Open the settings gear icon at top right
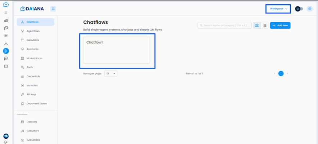Viewport: 318px width, 144px height. tap(310, 9)
